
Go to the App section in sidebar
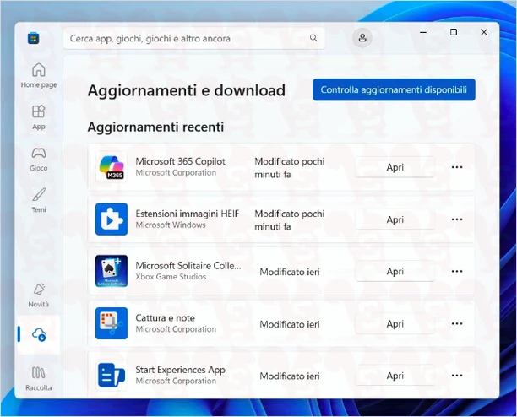coord(39,117)
